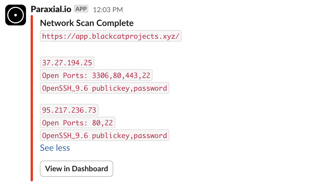The image size is (312, 186).
Task: Click the first OpenSSH_9.6 publickey,password line
Action: [105, 88]
